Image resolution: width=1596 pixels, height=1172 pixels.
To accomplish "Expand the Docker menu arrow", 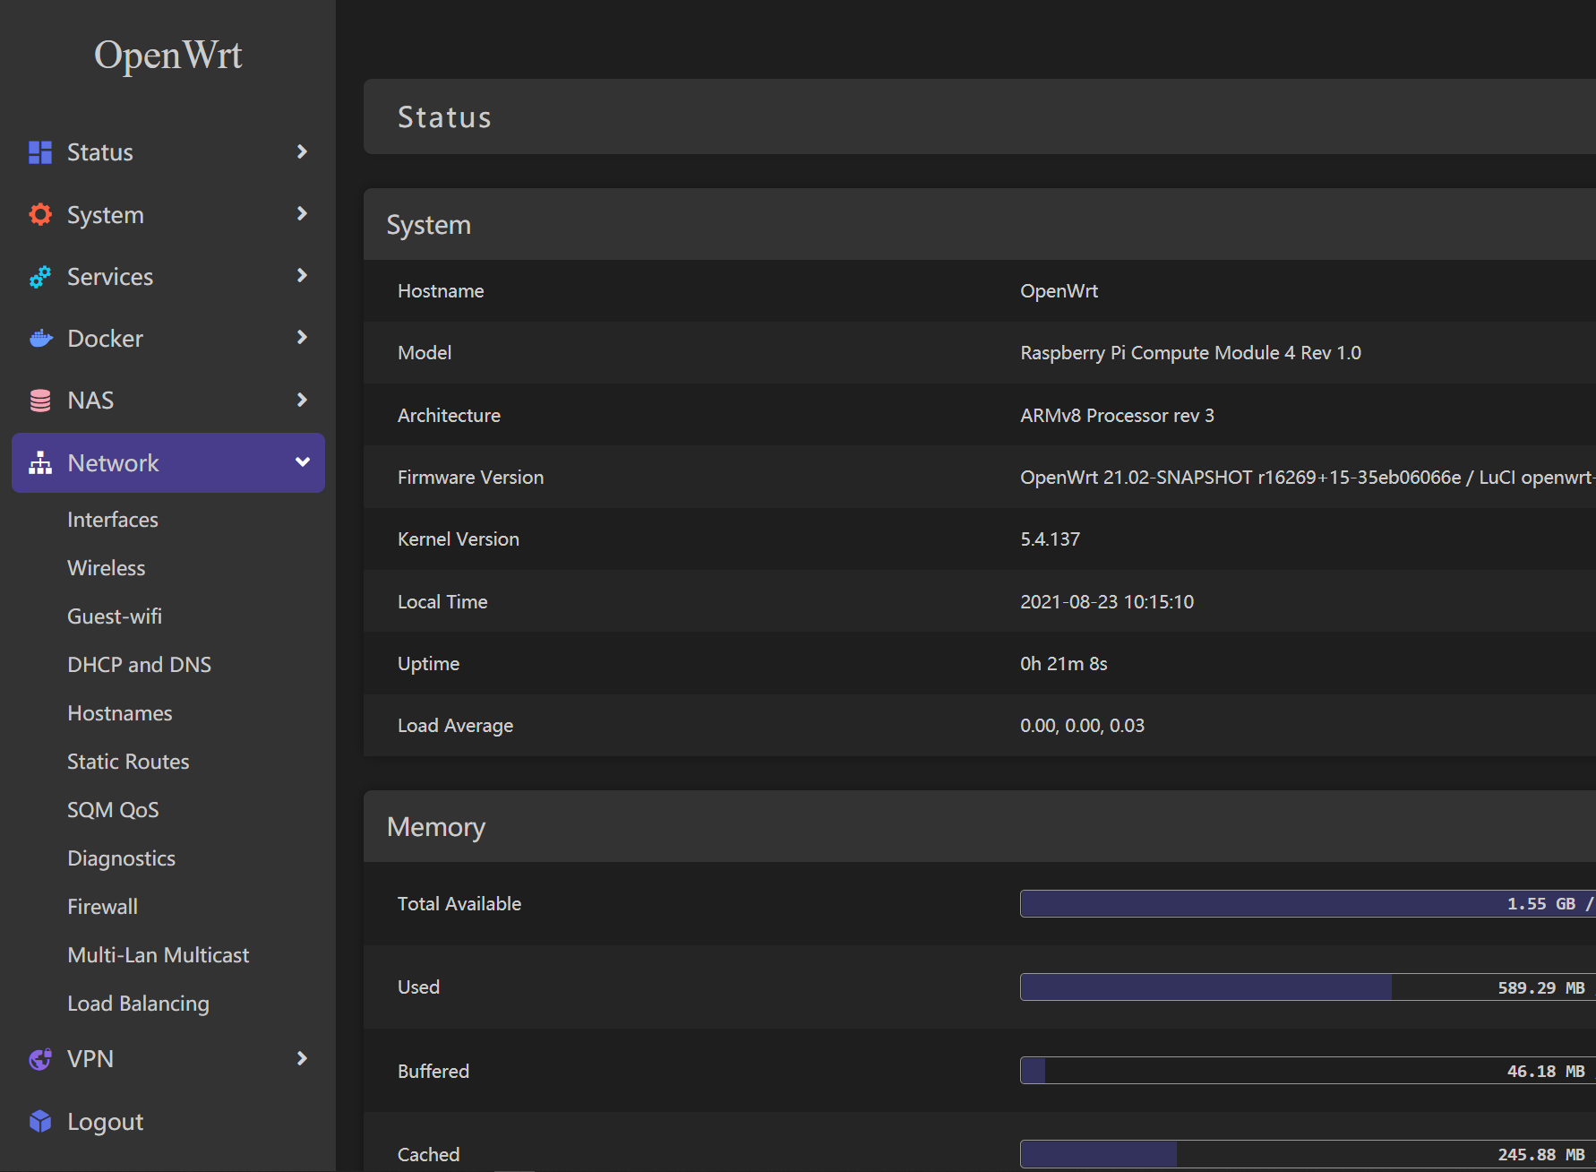I will coord(302,338).
